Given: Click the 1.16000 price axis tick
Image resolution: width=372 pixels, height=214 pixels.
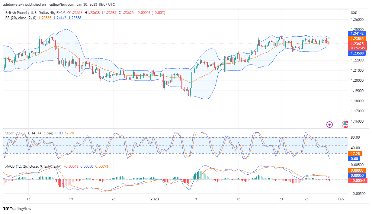Looking at the screenshot, I should [x=357, y=121].
